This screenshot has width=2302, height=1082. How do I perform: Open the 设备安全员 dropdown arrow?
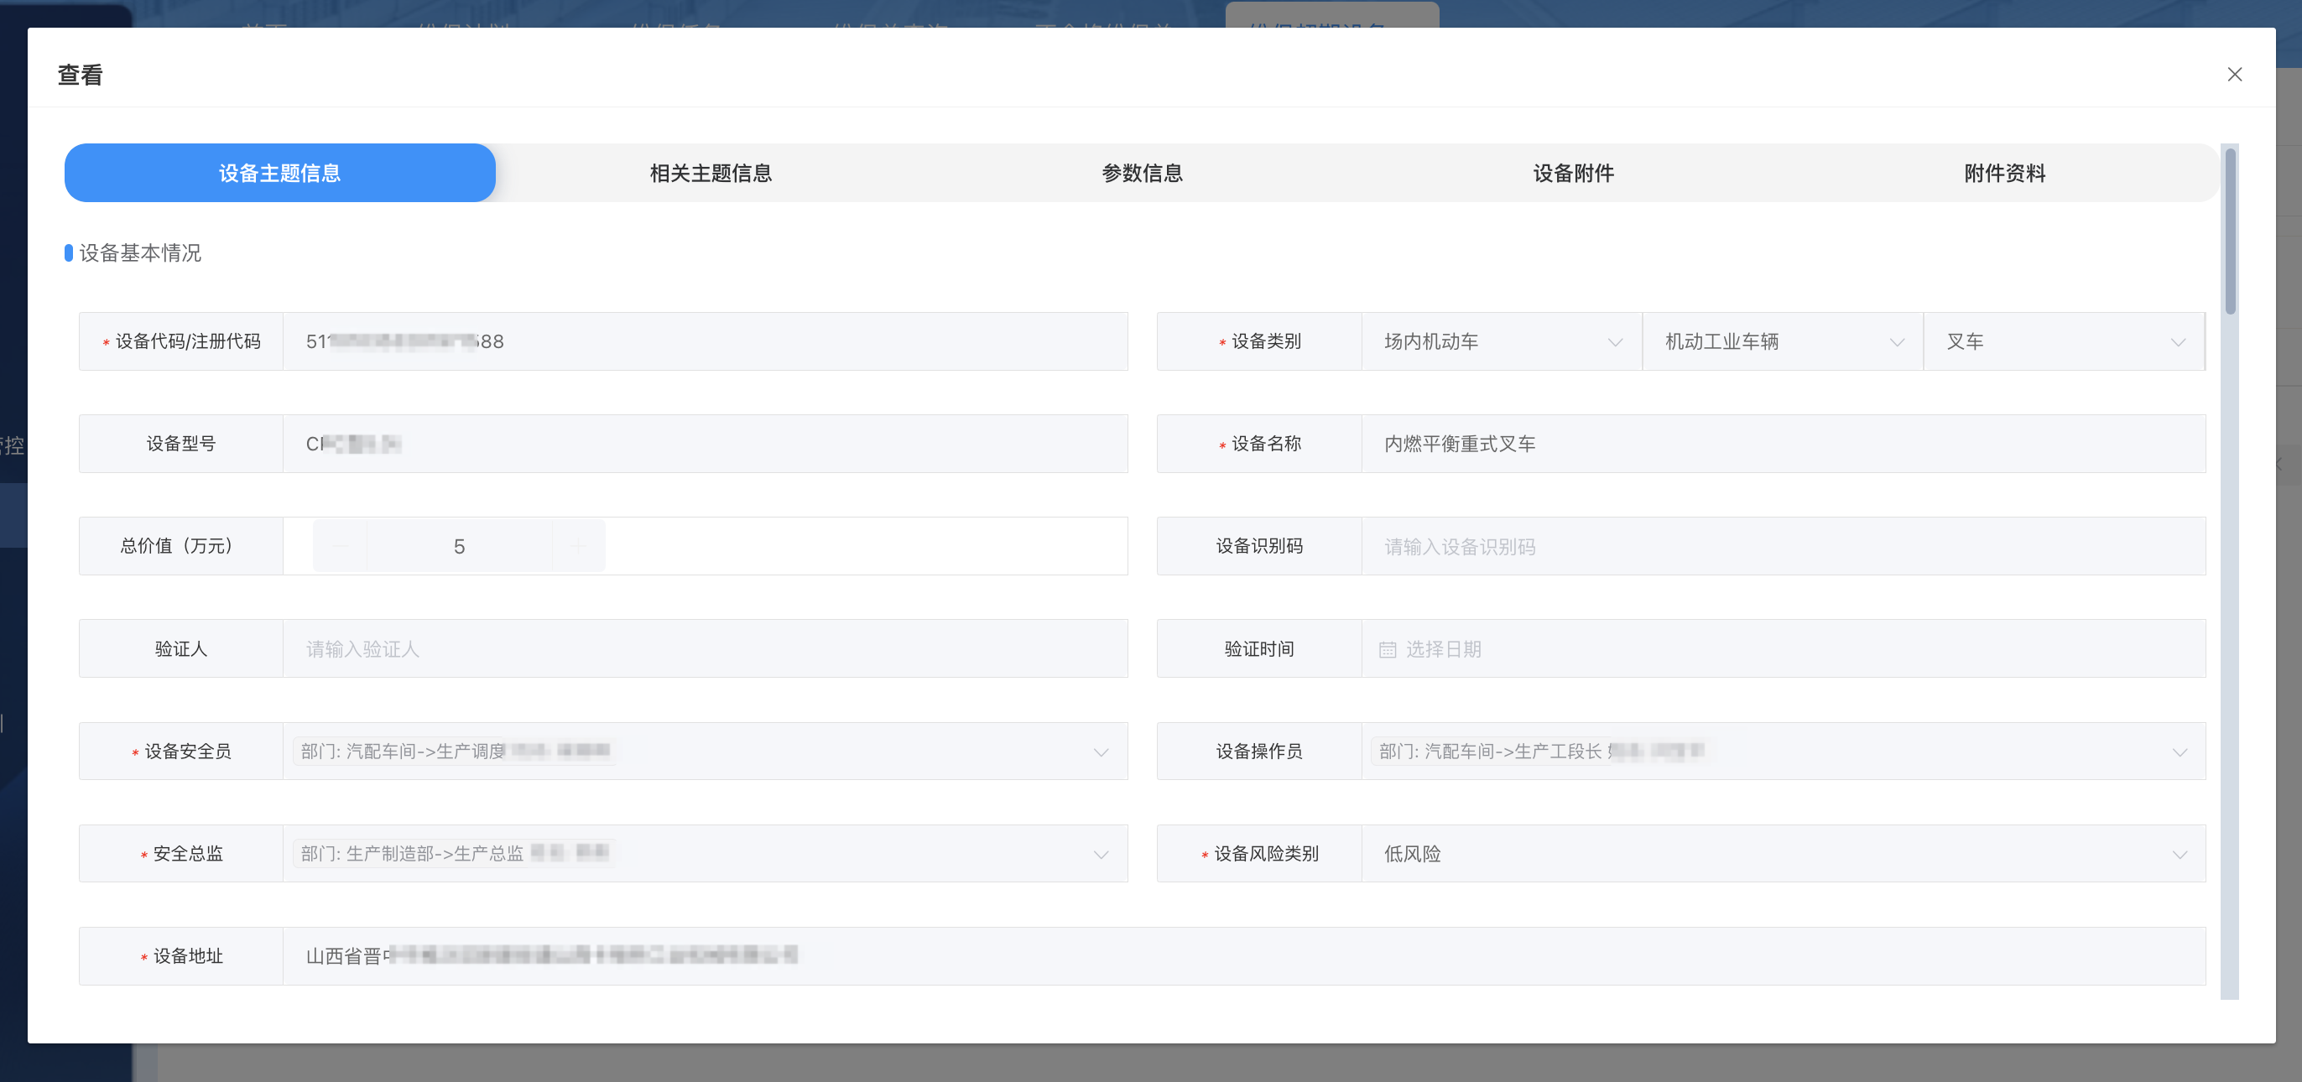[1101, 752]
